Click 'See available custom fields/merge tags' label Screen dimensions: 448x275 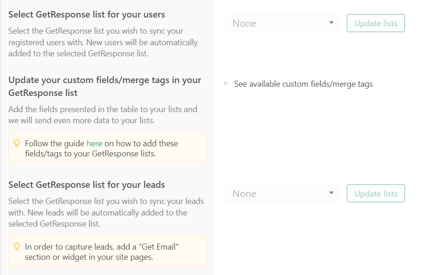tap(303, 84)
